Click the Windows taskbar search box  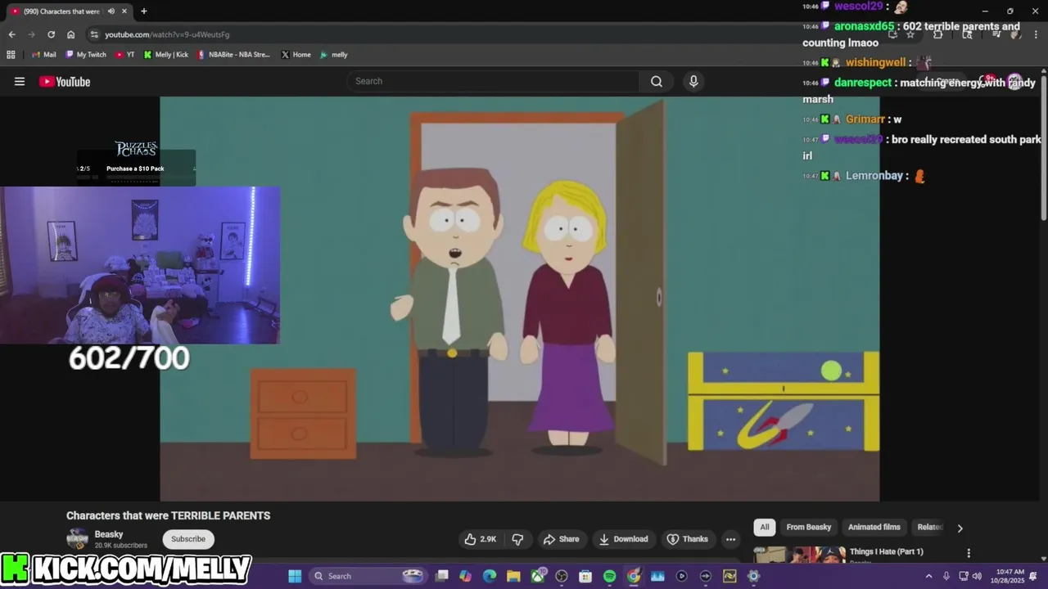click(x=368, y=576)
